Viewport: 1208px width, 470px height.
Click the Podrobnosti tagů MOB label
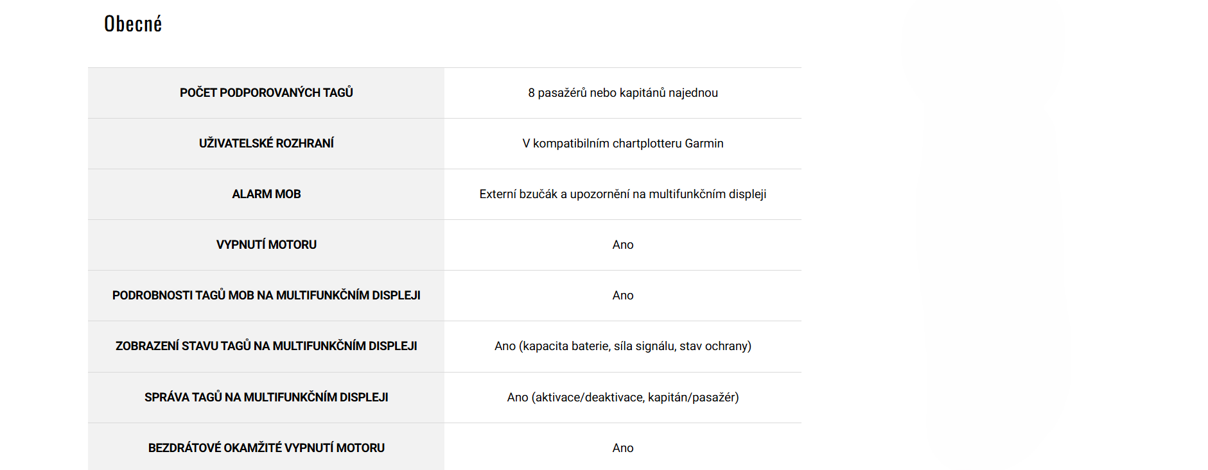[266, 296]
